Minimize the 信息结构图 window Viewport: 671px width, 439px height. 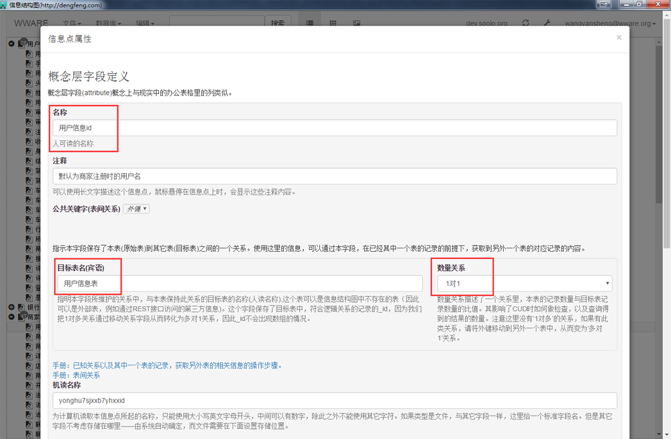click(x=627, y=4)
